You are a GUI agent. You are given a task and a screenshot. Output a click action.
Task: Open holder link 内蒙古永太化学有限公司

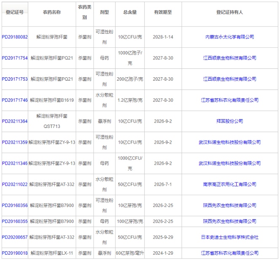pyautogui.click(x=230, y=37)
